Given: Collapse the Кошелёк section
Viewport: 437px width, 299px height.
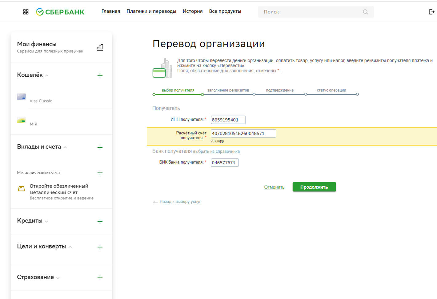Looking at the screenshot, I should (47, 76).
